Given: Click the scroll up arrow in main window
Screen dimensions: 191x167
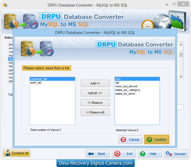Looking at the screenshot, I should tap(181, 44).
